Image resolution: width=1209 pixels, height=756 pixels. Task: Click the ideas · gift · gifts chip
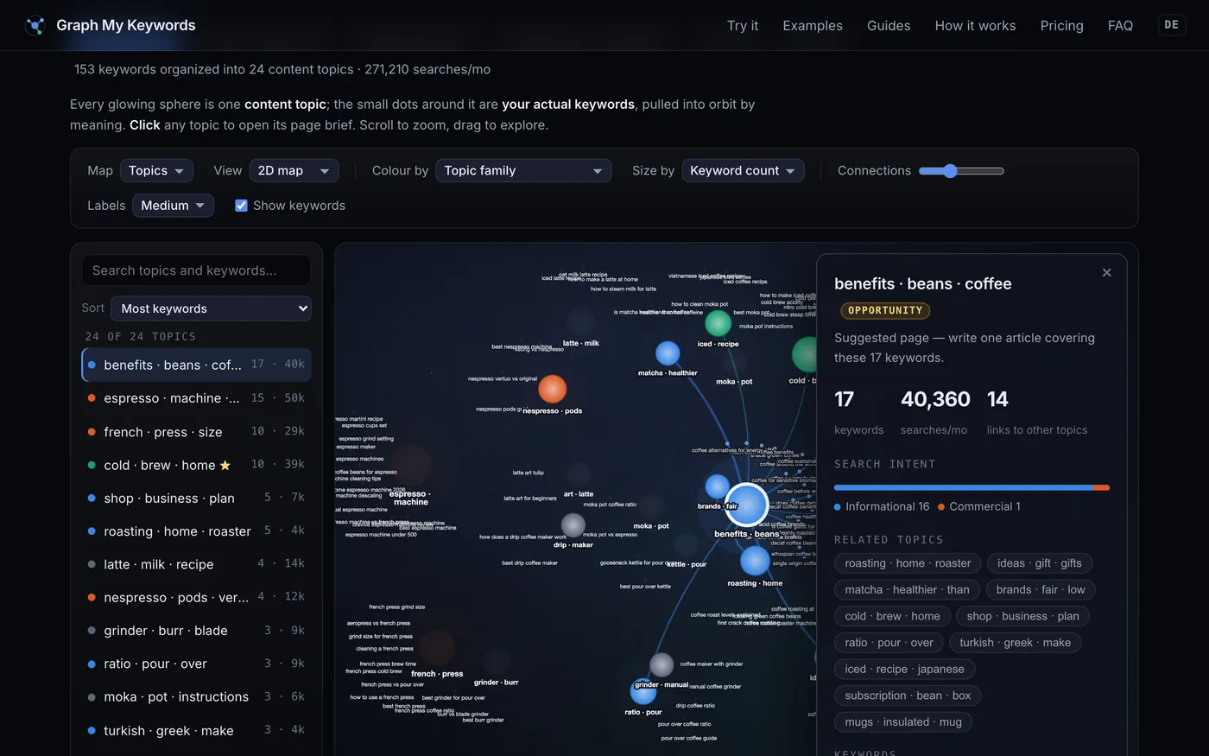pos(1039,563)
